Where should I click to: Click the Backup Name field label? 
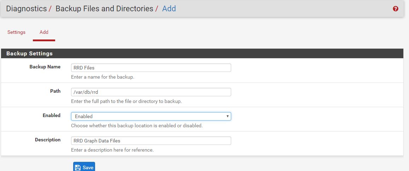click(x=45, y=67)
